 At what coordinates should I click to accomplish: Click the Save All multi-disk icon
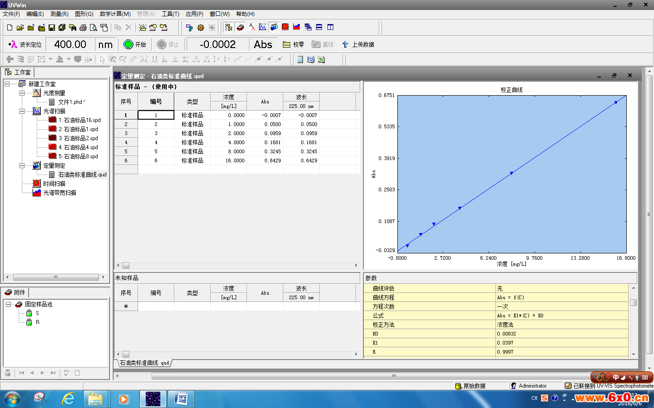click(62, 28)
